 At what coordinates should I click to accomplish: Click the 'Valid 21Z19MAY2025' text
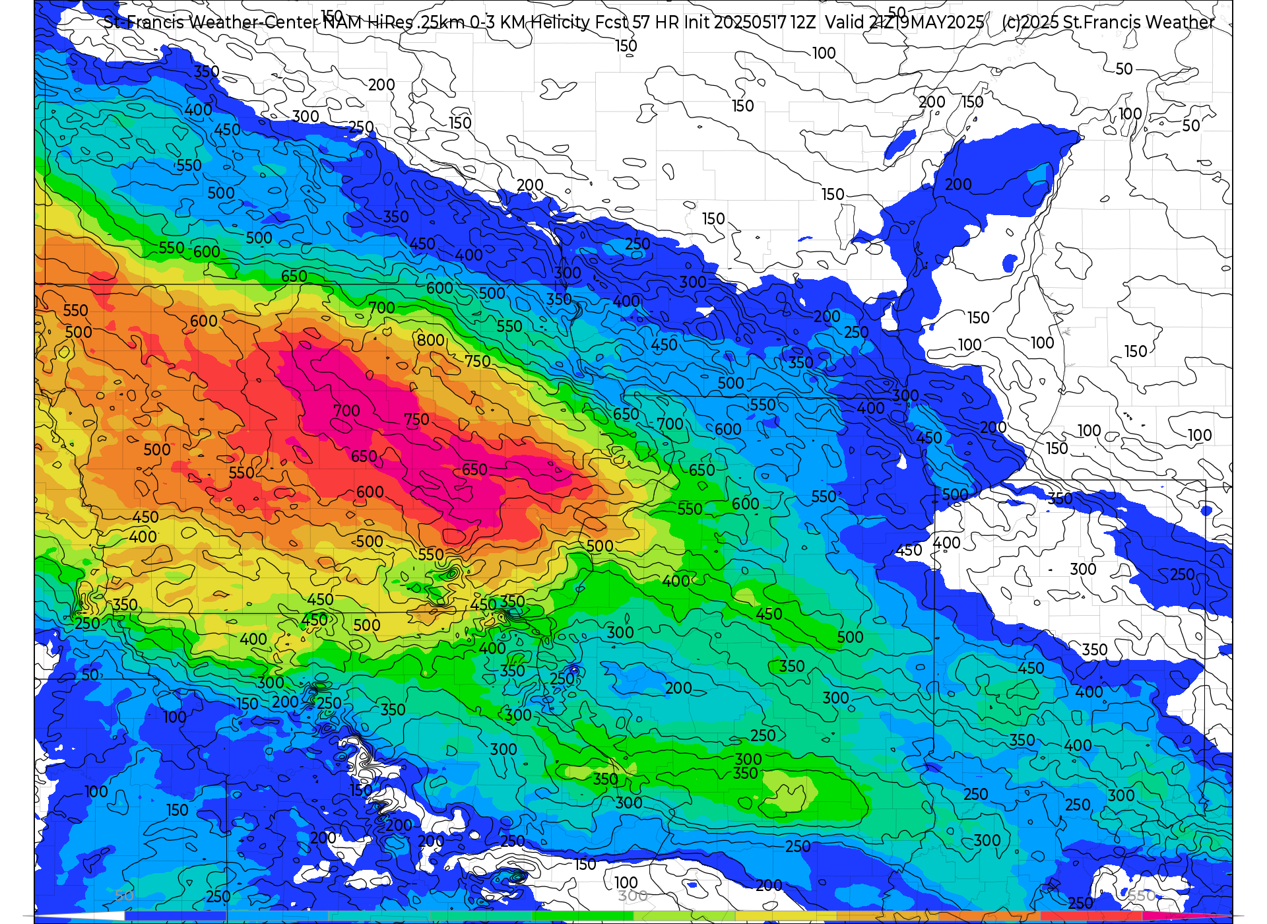905,22
